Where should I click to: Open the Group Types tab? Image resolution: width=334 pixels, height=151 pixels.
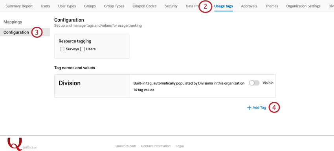pyautogui.click(x=114, y=6)
